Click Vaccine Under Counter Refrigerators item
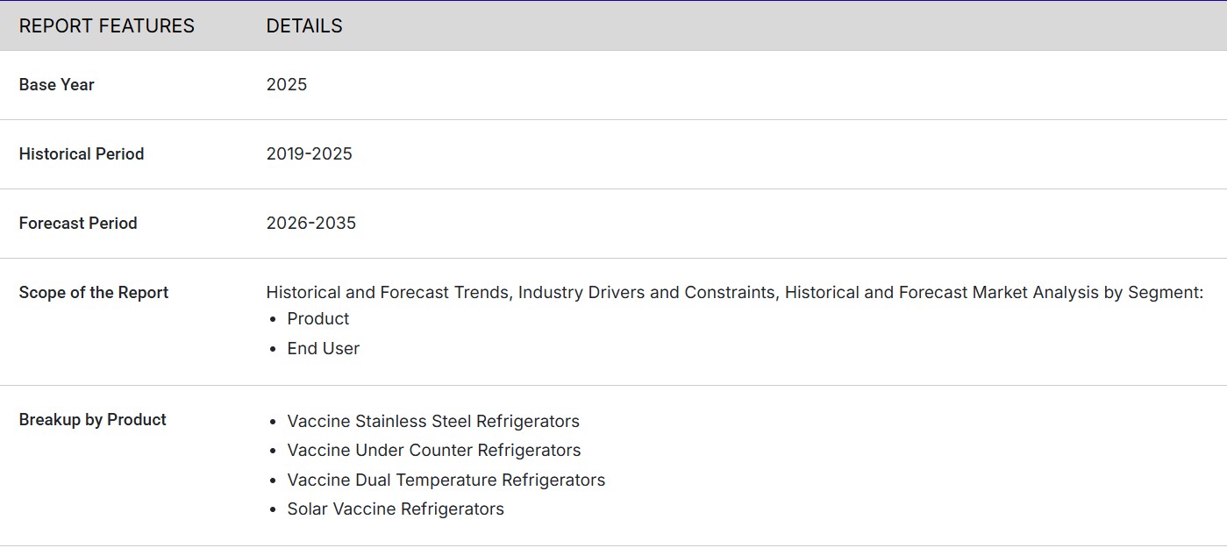 pyautogui.click(x=434, y=451)
